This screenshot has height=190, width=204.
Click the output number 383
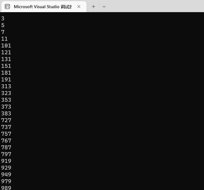6,113
